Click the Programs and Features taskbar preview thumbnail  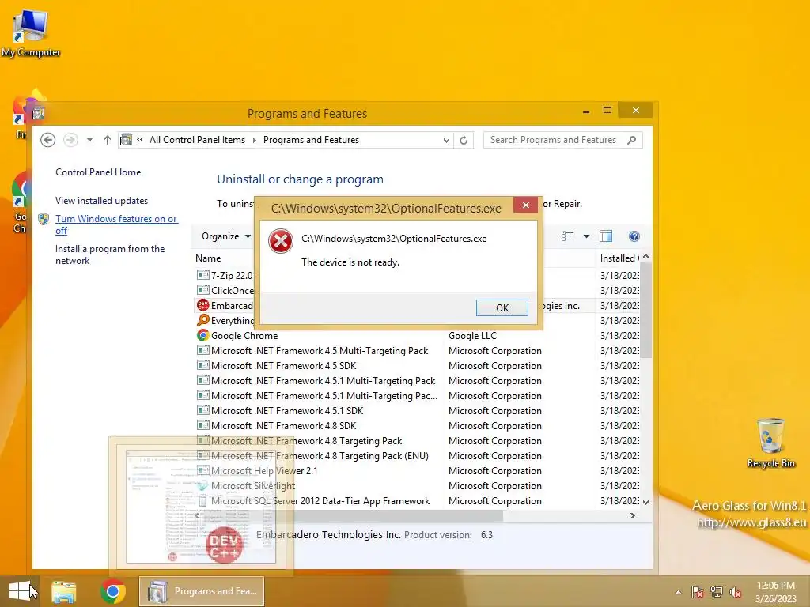[x=201, y=507]
